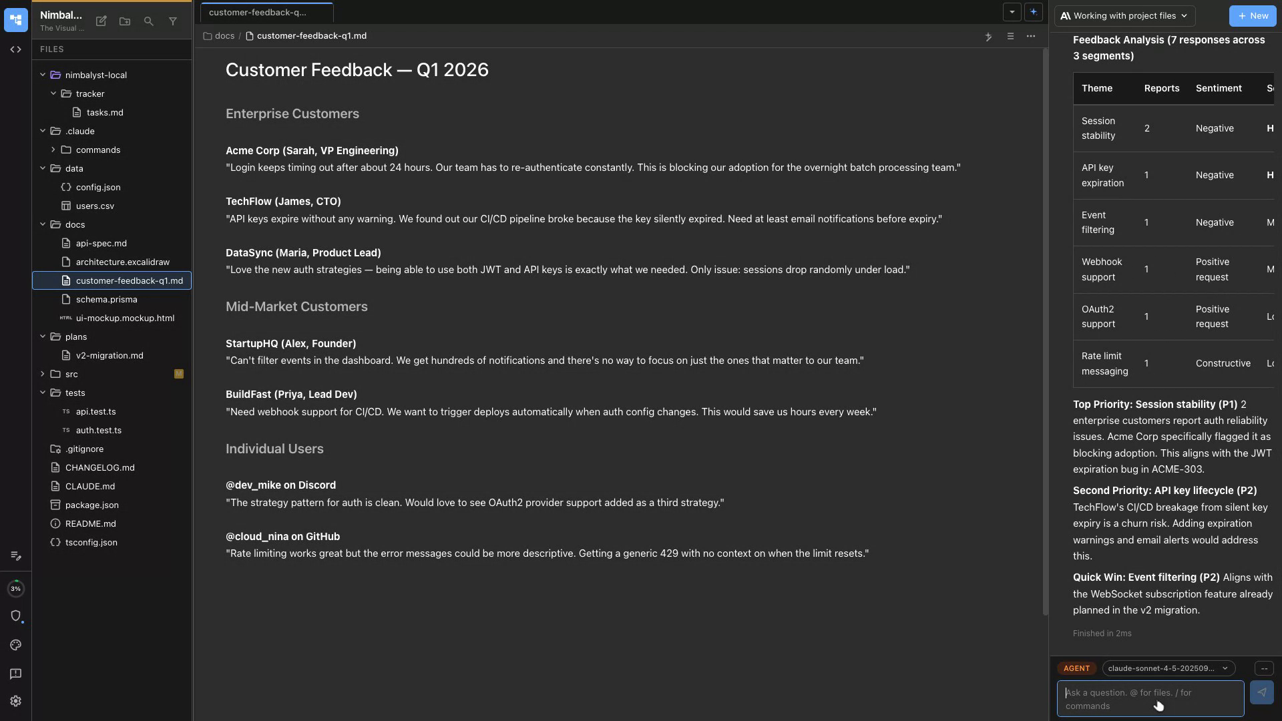Click the blue New button
The image size is (1282, 721).
[x=1252, y=15]
